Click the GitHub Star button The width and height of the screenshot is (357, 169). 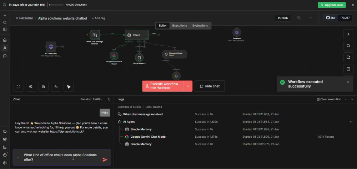coord(331,18)
